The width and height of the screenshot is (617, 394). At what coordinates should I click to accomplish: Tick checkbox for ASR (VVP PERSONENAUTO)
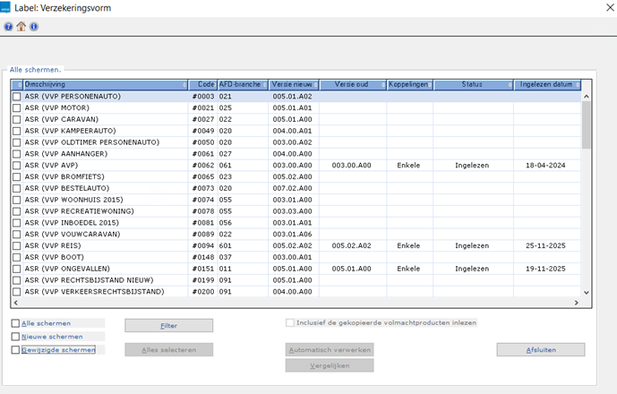click(16, 97)
